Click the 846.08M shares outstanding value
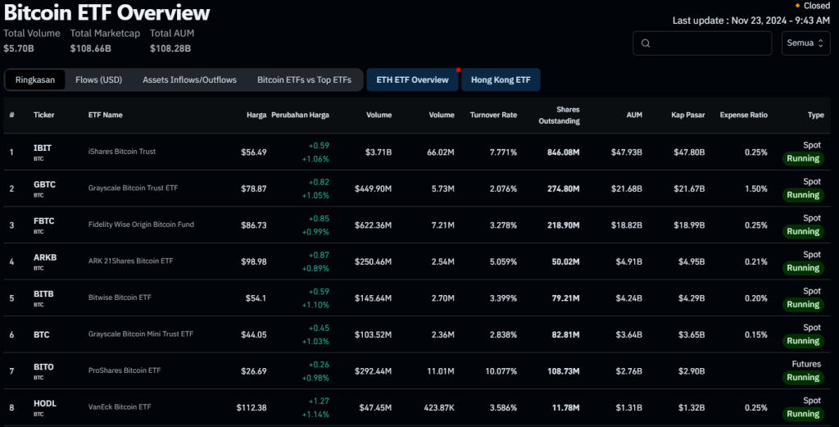The height and width of the screenshot is (427, 839). pos(564,152)
